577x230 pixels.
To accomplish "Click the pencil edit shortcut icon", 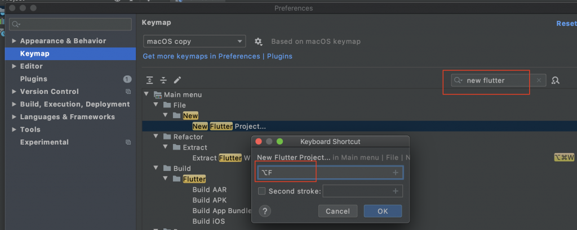I will [177, 80].
